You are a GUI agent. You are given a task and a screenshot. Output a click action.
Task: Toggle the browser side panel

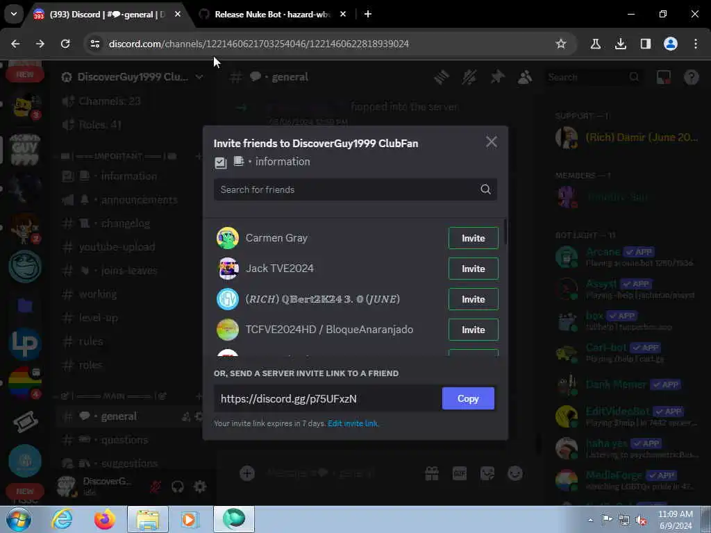pyautogui.click(x=645, y=44)
